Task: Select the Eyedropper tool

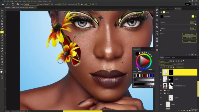Action: 2,27
